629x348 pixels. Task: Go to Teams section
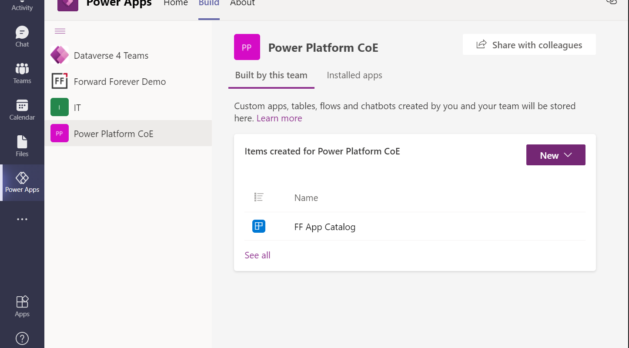coord(22,73)
